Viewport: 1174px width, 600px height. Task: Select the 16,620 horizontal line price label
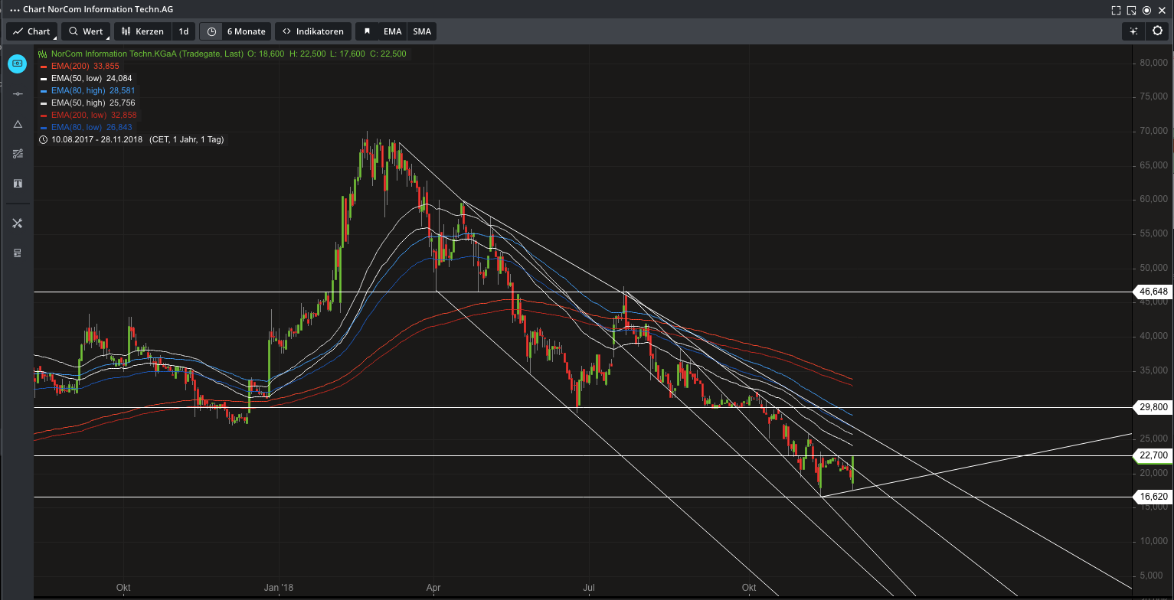1153,497
